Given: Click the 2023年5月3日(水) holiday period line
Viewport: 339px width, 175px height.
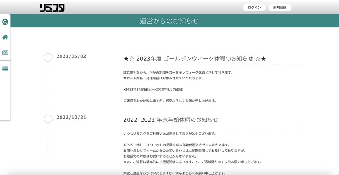Looking at the screenshot, I should coord(153,90).
